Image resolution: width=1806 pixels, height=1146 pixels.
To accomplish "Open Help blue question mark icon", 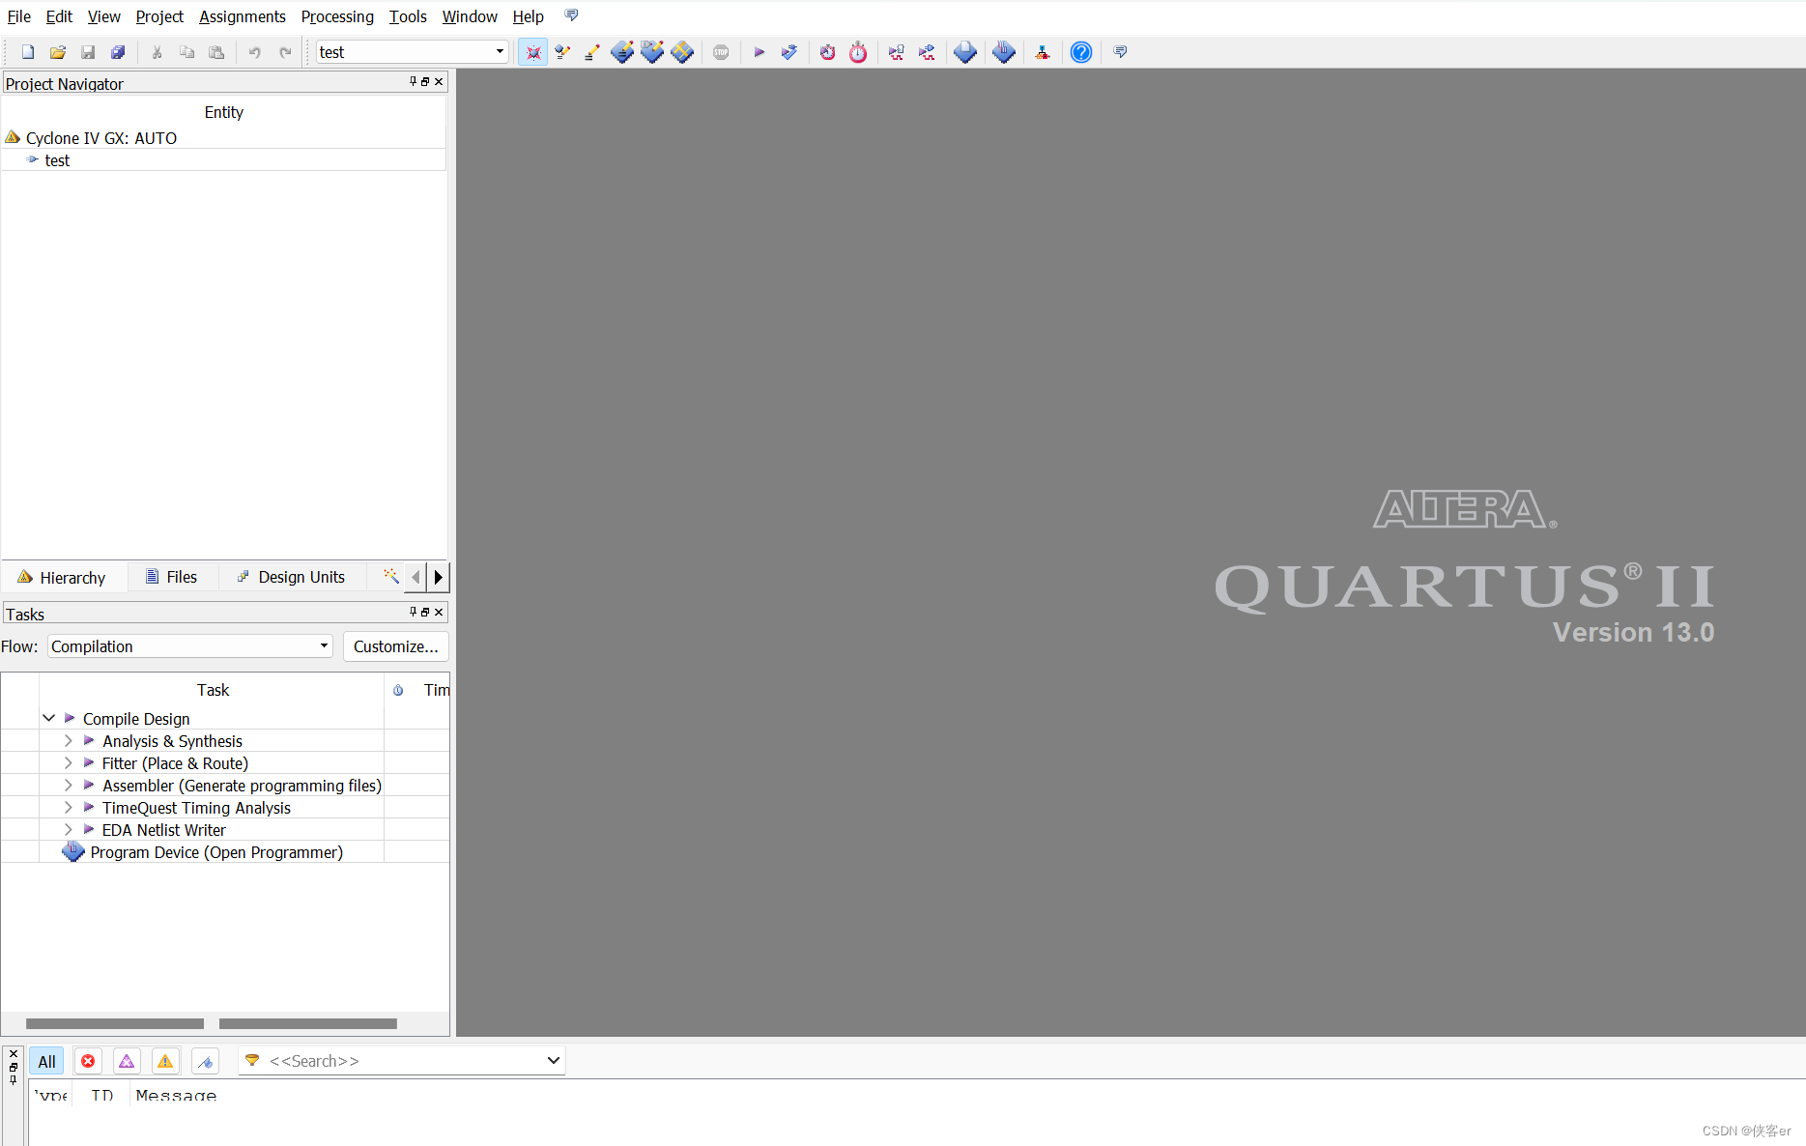I will [x=1081, y=52].
